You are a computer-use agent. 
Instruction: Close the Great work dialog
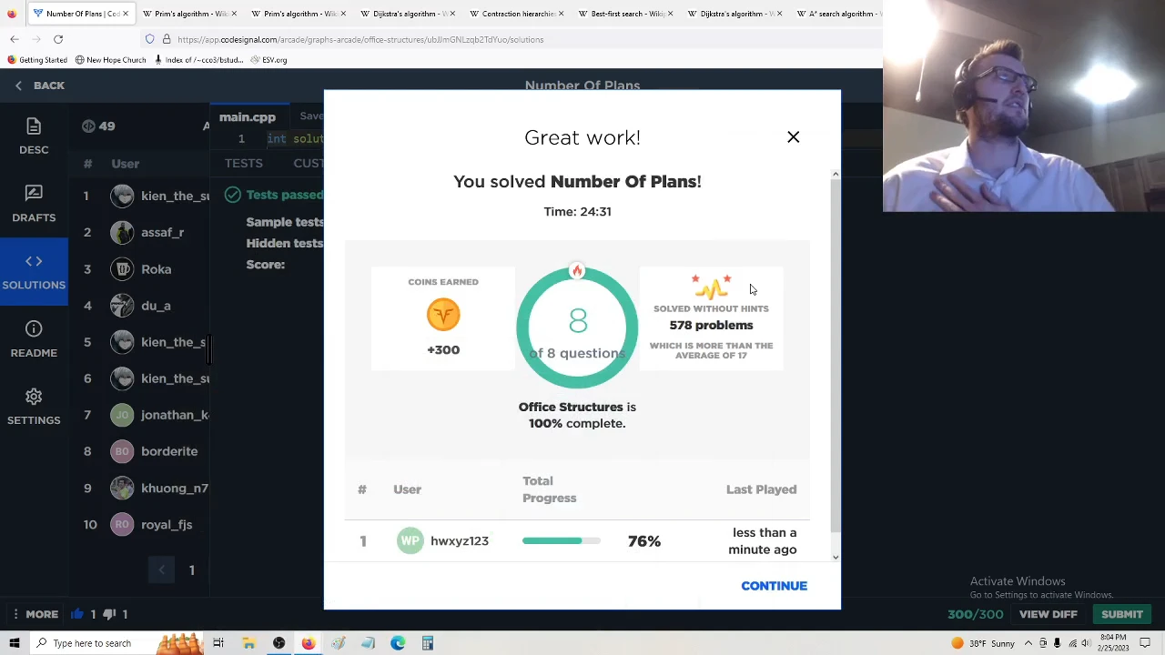[x=793, y=136]
